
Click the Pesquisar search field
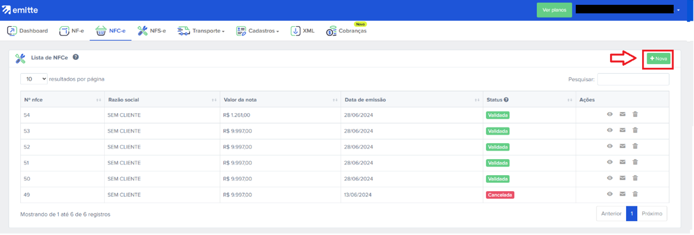click(633, 80)
